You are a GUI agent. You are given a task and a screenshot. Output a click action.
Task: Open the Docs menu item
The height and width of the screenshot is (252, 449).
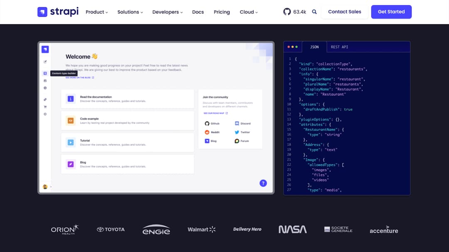pyautogui.click(x=198, y=12)
